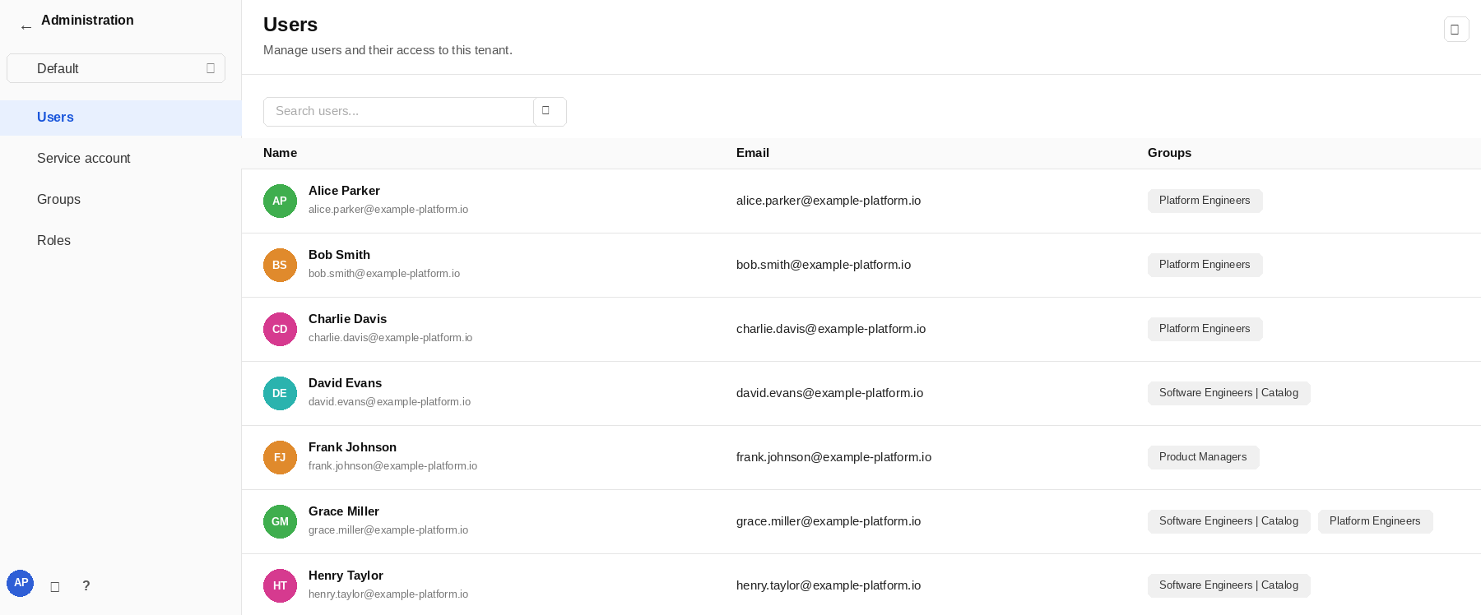Click into the Search users field
Viewport: 1481px width, 615px height.
[x=398, y=111]
